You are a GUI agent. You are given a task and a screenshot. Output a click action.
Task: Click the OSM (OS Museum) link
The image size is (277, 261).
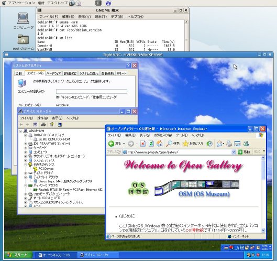204,194
